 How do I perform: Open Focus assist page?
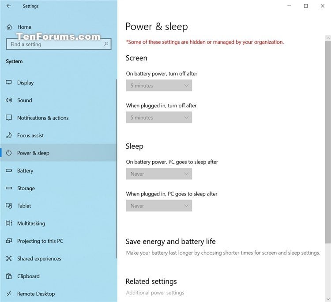(58, 136)
